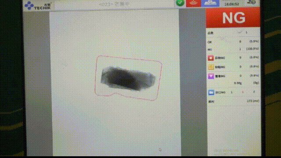Click the user icon at top right
This screenshot has width=281, height=158.
(252, 2)
